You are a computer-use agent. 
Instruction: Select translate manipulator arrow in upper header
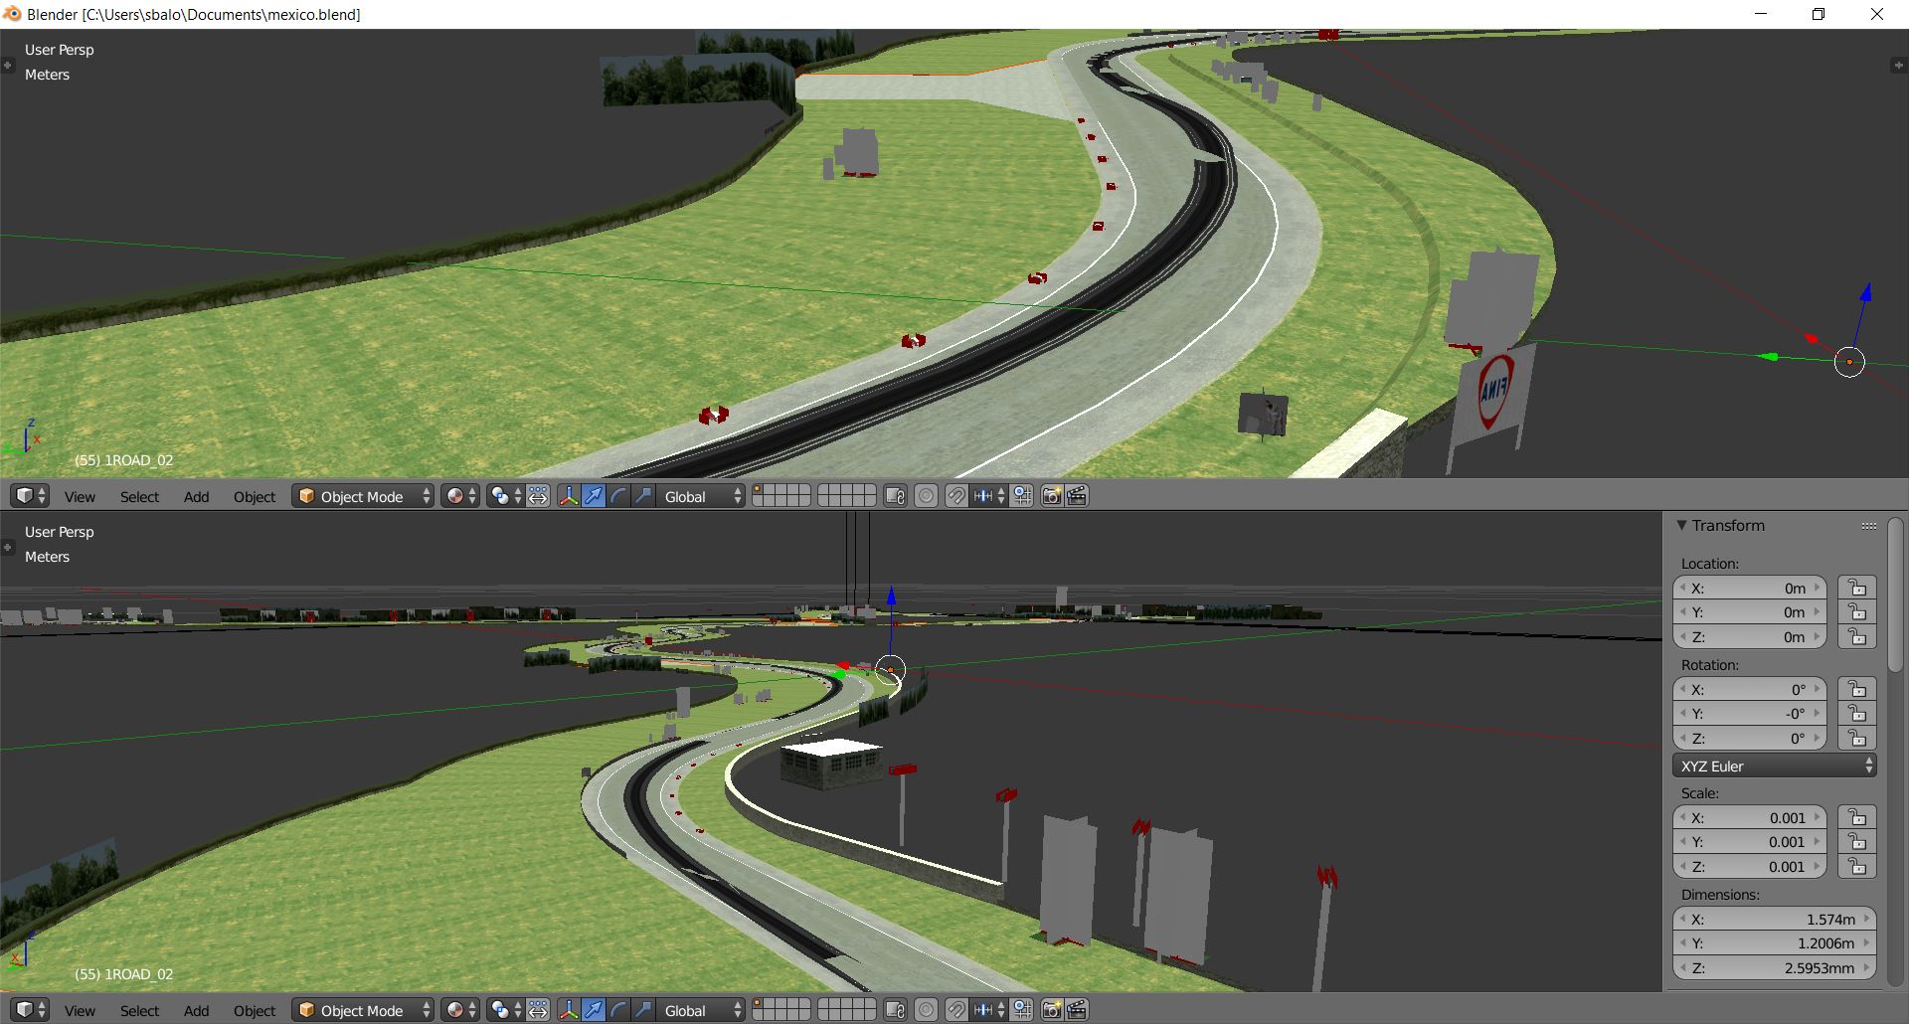pos(594,496)
